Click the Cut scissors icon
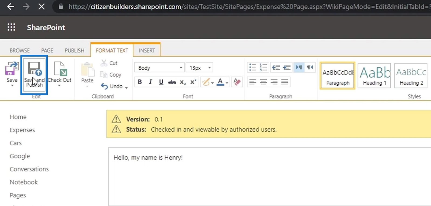 pos(104,63)
